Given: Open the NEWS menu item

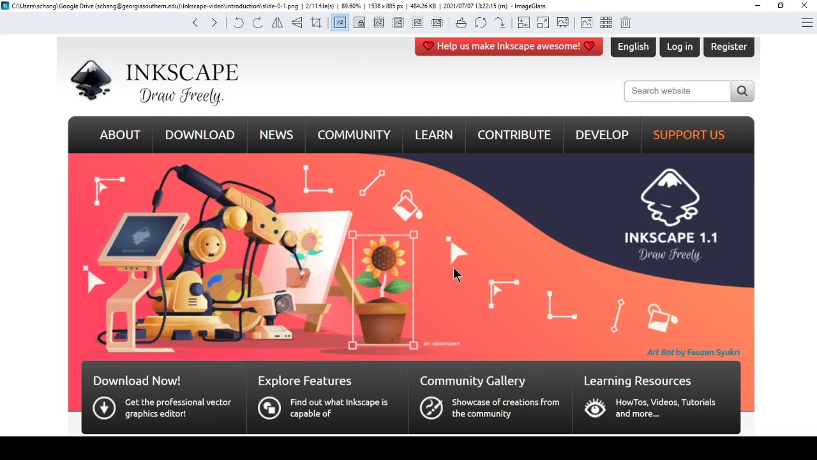Looking at the screenshot, I should pyautogui.click(x=276, y=135).
